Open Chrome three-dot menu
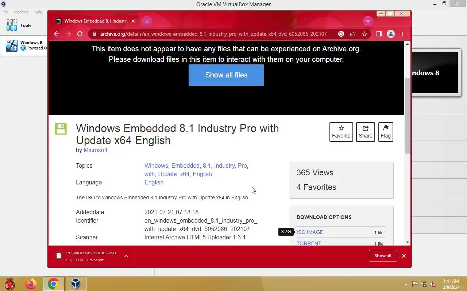The width and height of the screenshot is (467, 291). pos(402,34)
